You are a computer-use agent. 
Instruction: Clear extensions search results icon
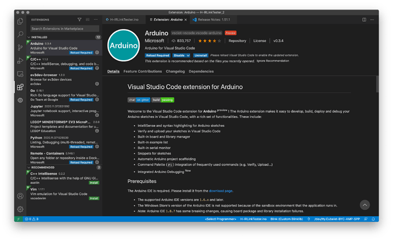88,19
